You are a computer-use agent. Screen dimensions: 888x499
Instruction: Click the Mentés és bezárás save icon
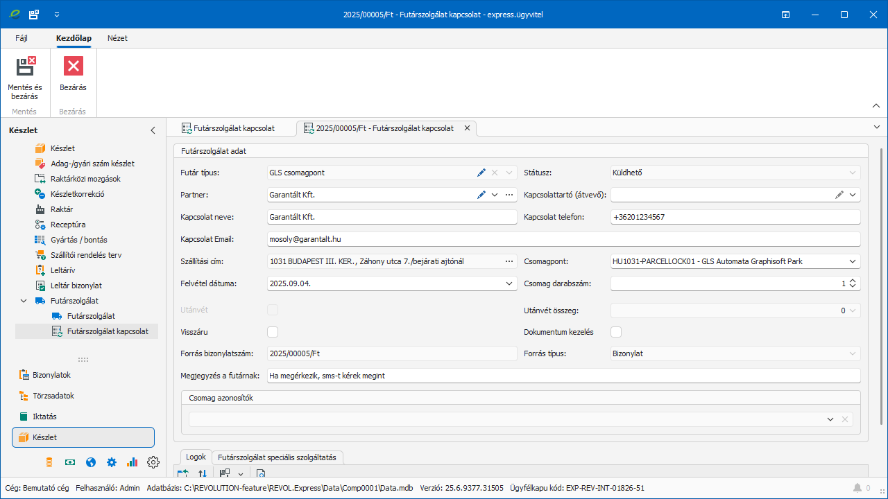[25, 67]
